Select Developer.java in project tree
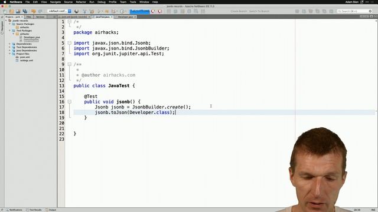The width and height of the screenshot is (378, 212). (x=31, y=37)
